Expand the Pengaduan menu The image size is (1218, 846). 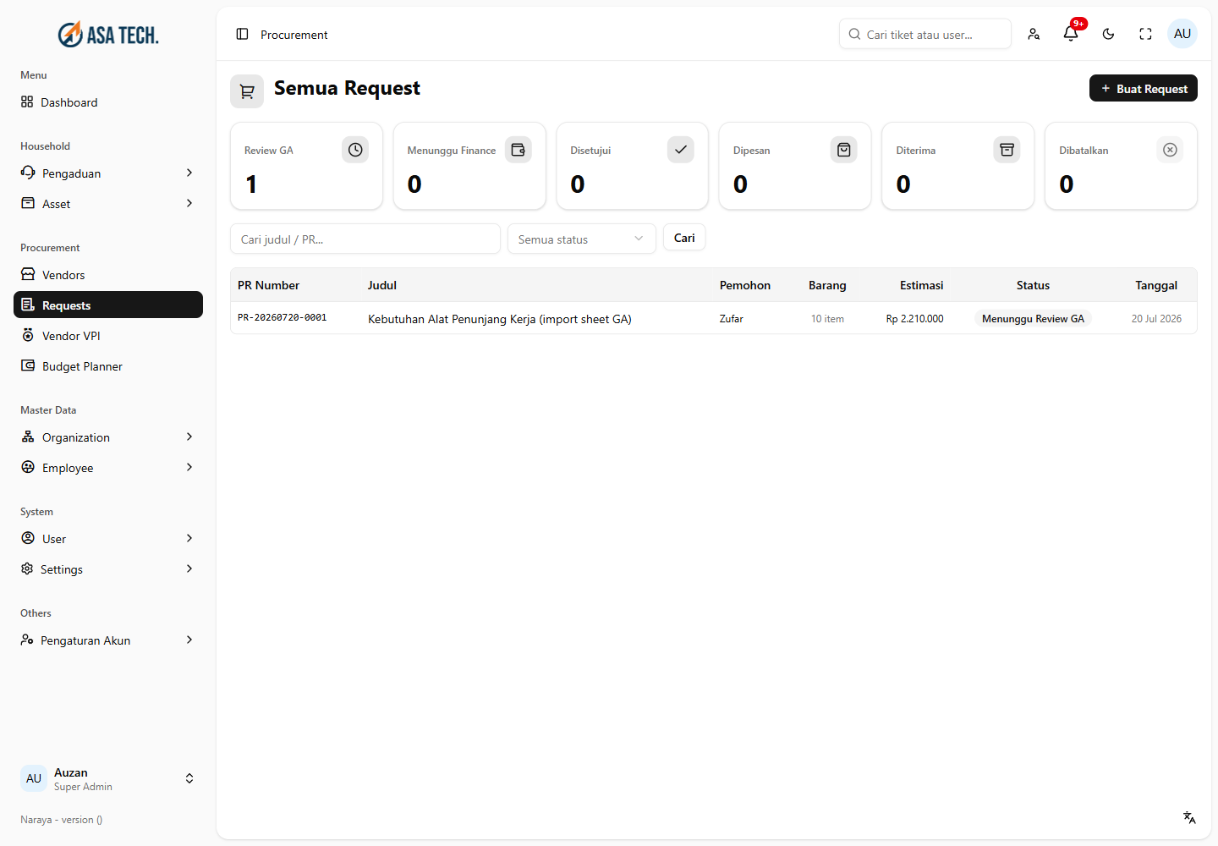[108, 173]
